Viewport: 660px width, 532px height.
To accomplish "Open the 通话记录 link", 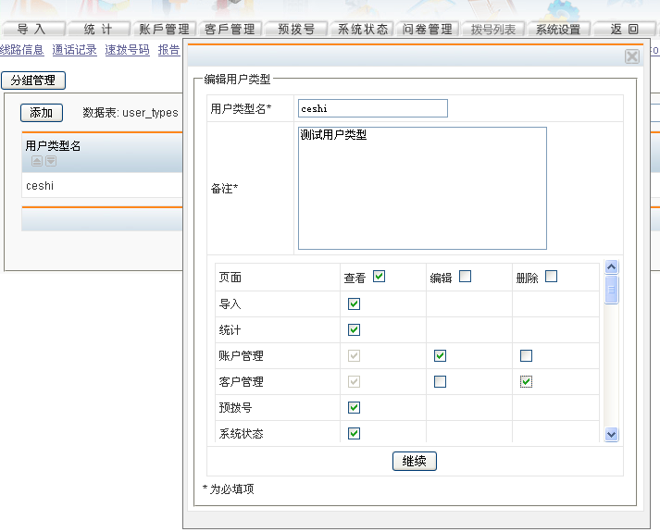I will coord(74,50).
